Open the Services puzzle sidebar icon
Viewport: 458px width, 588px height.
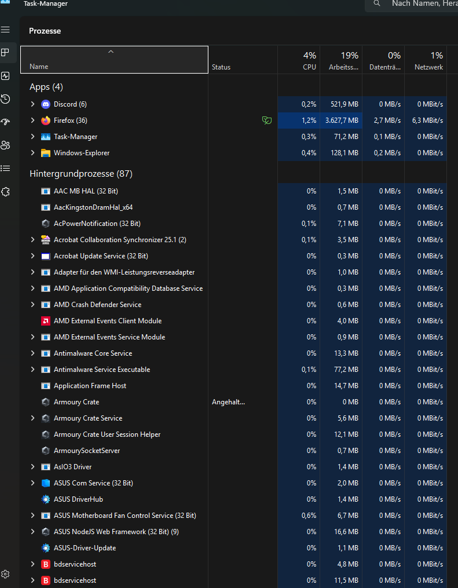point(5,192)
